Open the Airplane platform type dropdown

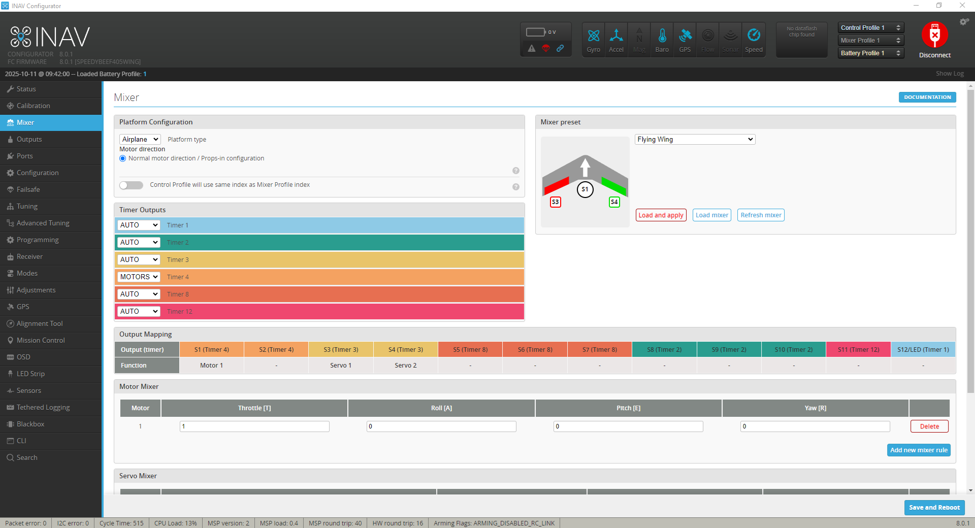pyautogui.click(x=140, y=139)
